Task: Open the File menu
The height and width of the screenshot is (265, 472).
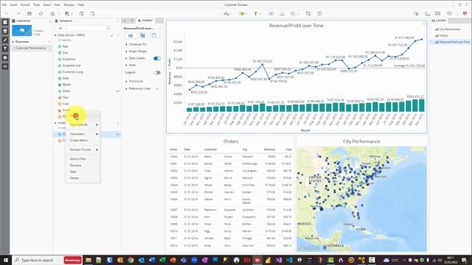Action: click(x=4, y=5)
